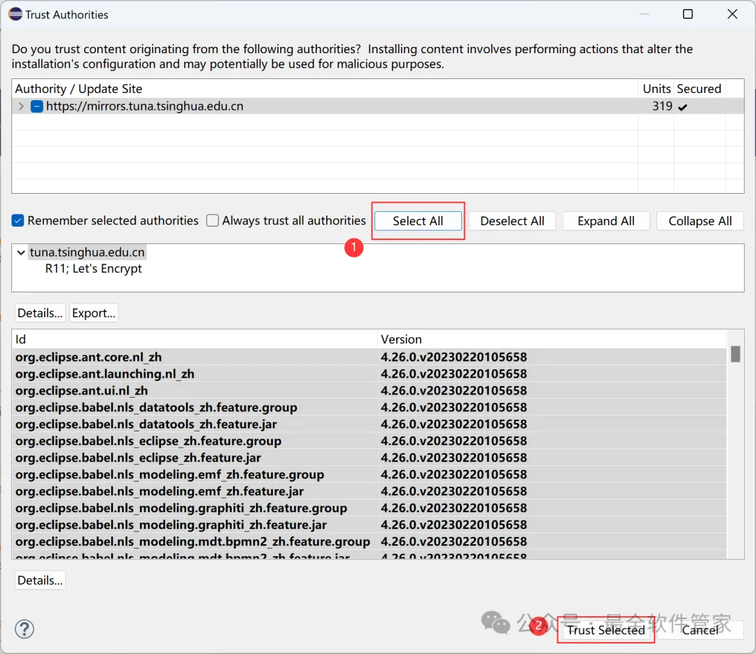Select org.eclipse.babel.nls_modeling.emf_zh.feature.jar
Screen dimensions: 756x654
click(x=370, y=491)
